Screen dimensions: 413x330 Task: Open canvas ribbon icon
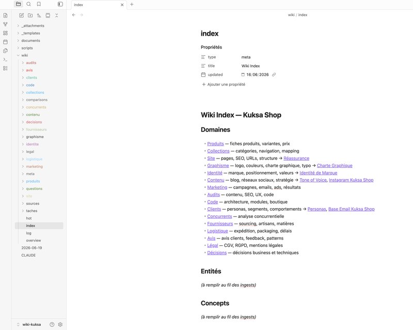point(5,33)
